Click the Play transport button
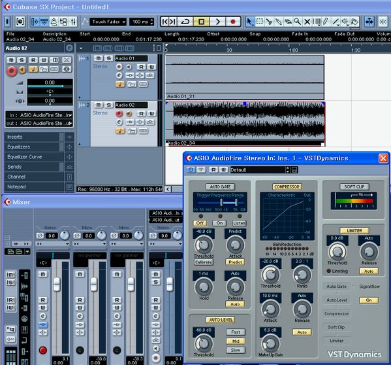 point(217,22)
